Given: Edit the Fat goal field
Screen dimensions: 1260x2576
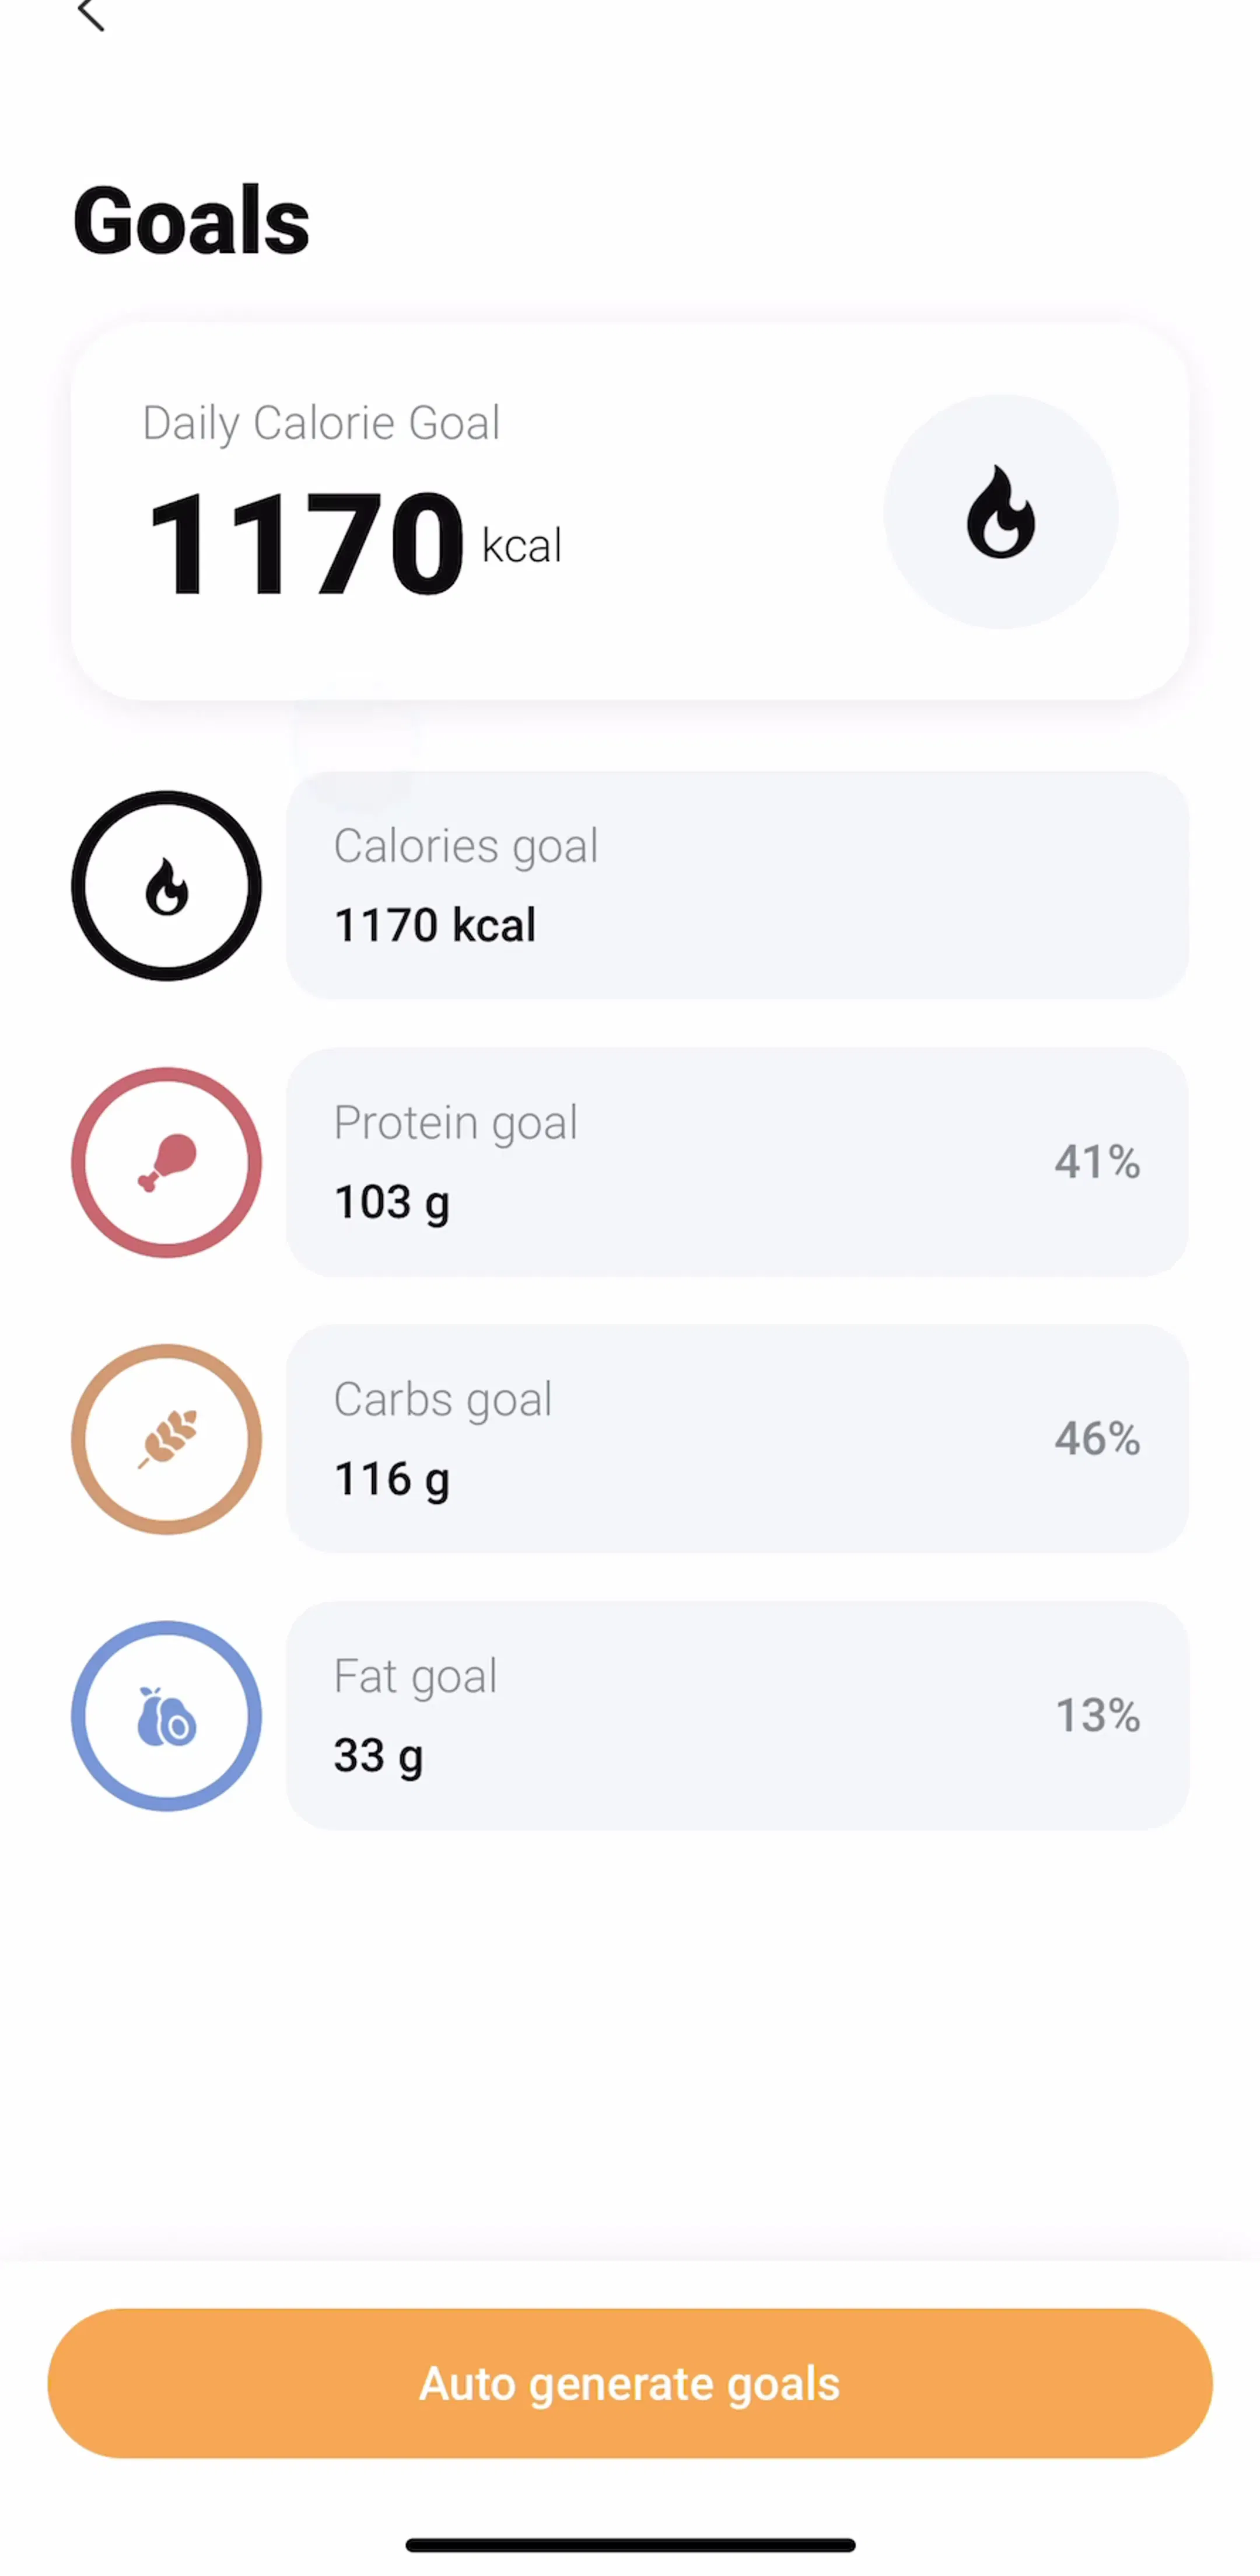Looking at the screenshot, I should [x=737, y=1716].
